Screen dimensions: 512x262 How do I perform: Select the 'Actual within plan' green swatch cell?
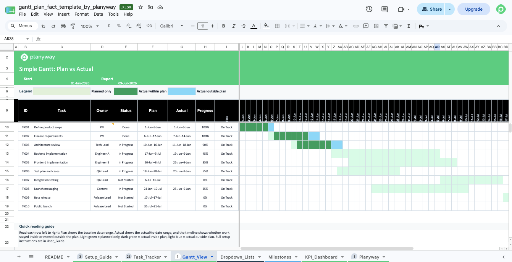tap(126, 91)
